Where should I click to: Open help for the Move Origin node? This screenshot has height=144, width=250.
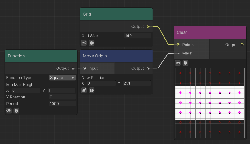click(x=91, y=90)
